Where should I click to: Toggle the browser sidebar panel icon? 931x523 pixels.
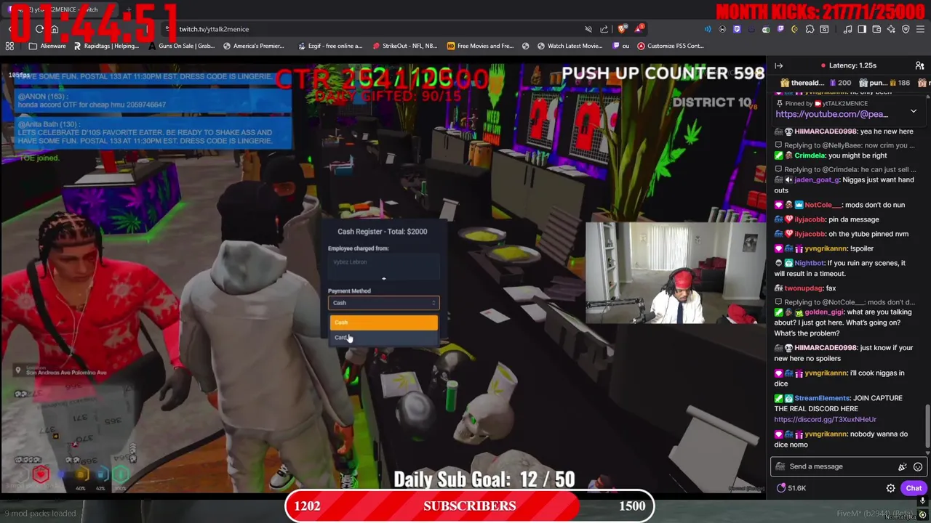coord(862,29)
